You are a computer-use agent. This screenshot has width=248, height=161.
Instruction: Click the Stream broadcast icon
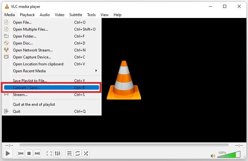6,94
